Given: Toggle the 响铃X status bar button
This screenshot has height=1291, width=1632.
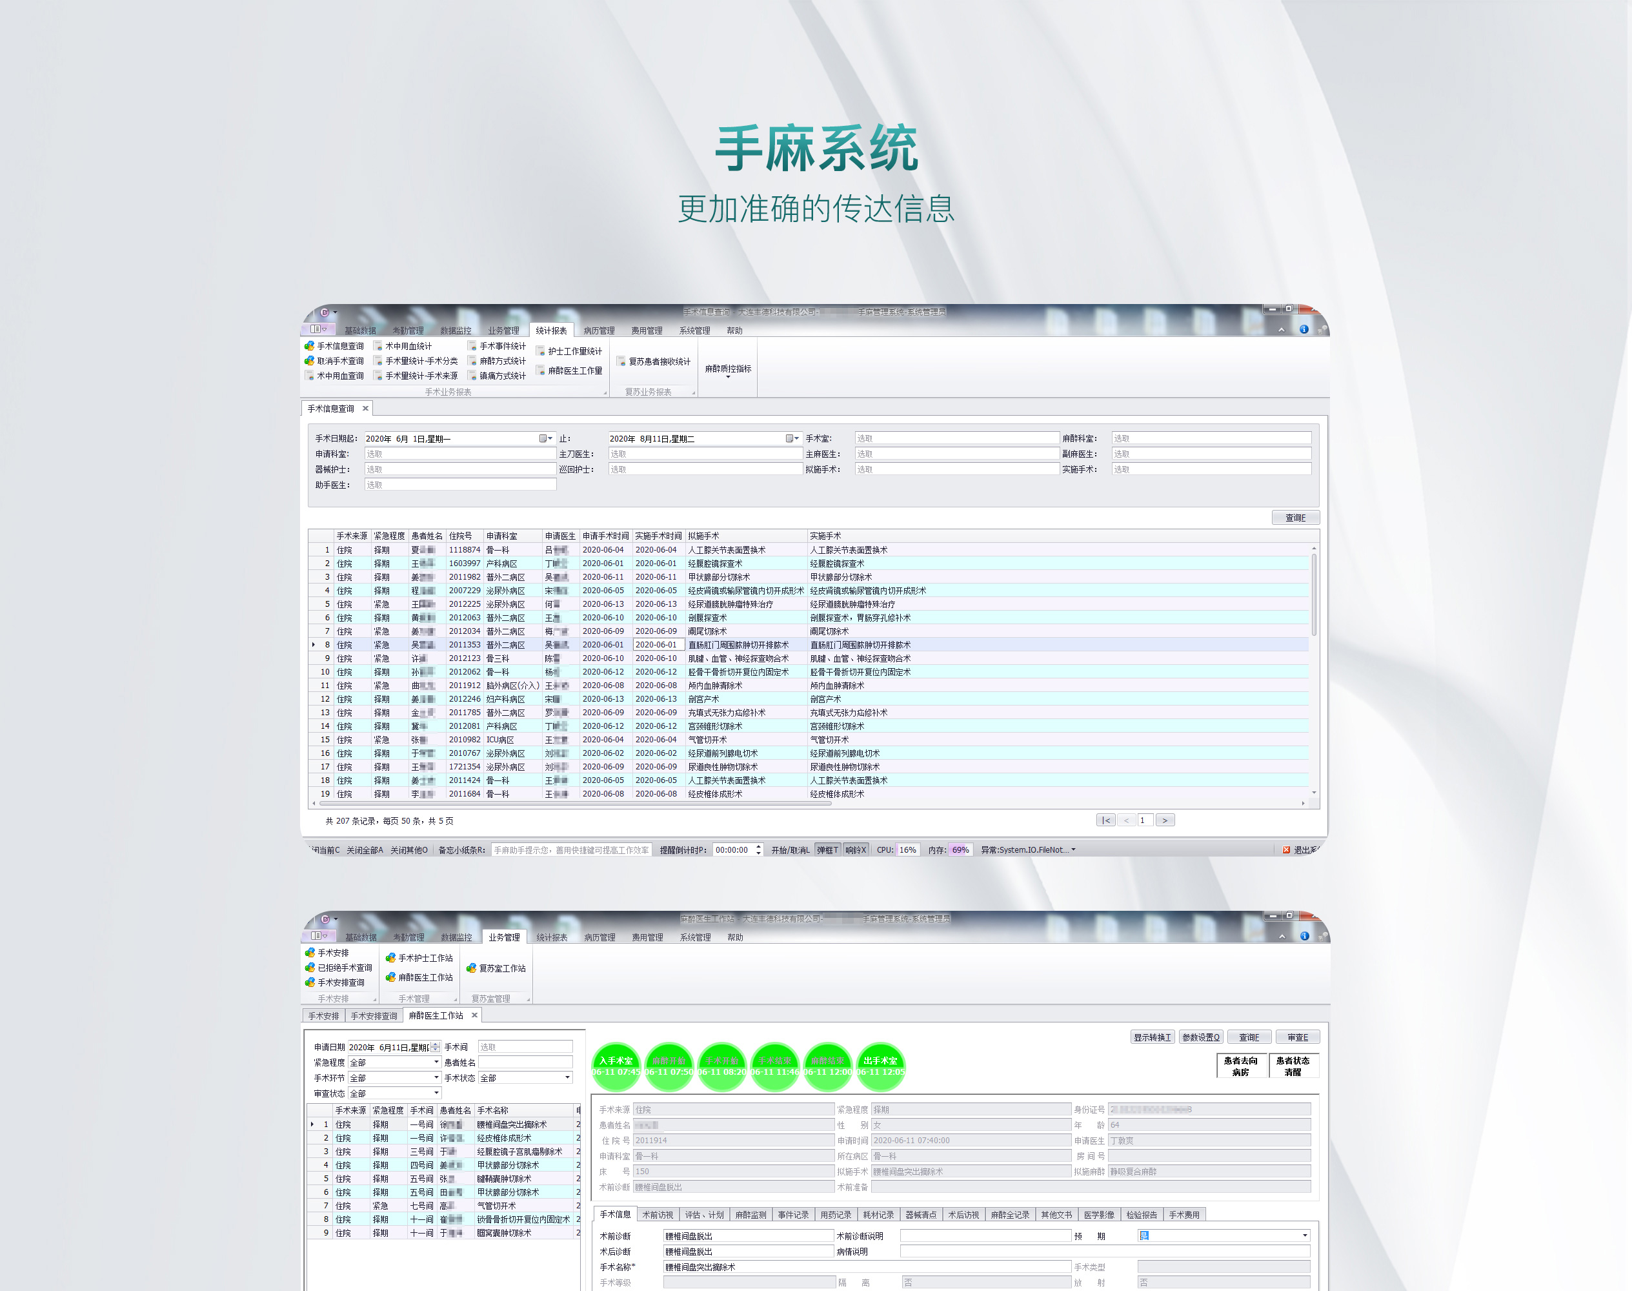Looking at the screenshot, I should [x=855, y=849].
